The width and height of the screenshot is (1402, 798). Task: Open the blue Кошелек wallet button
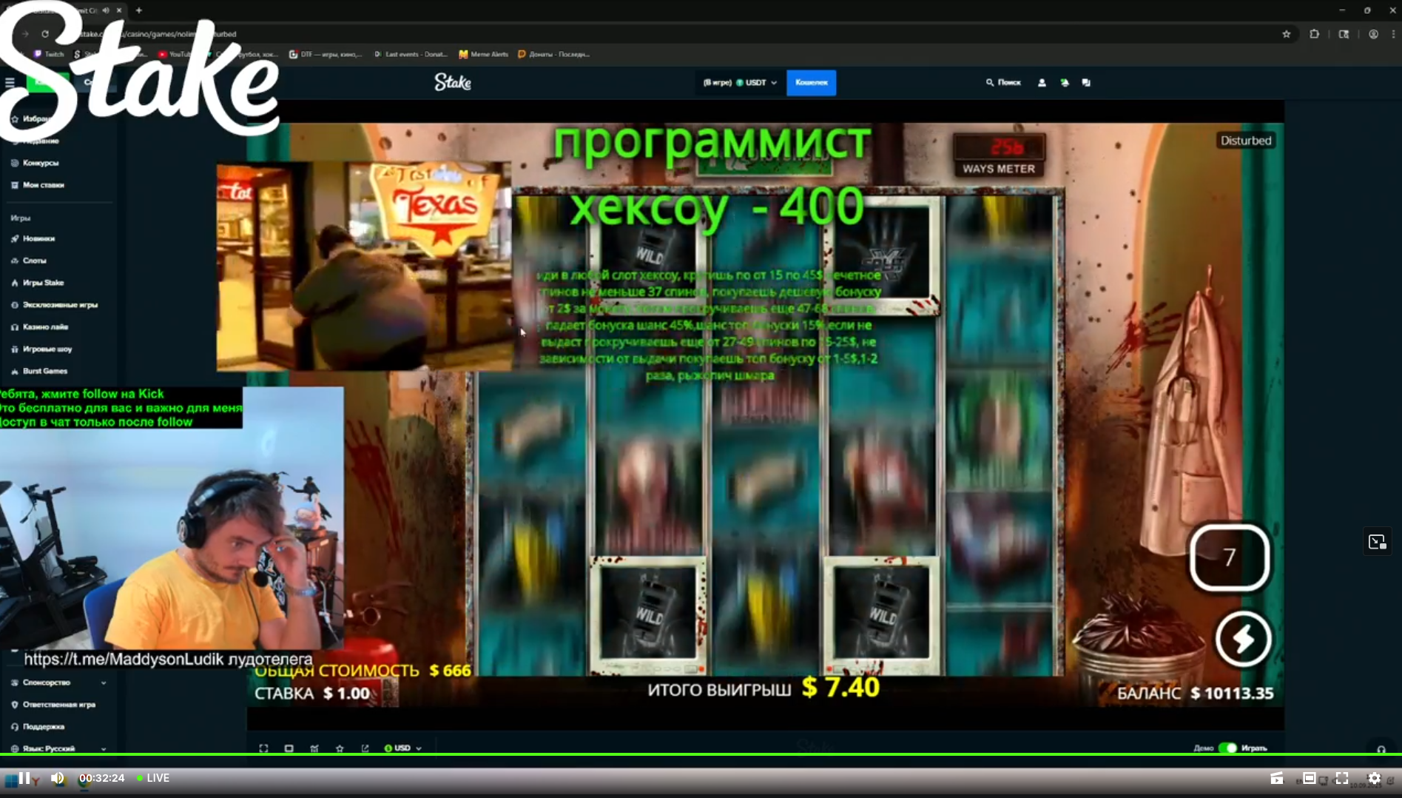click(811, 83)
